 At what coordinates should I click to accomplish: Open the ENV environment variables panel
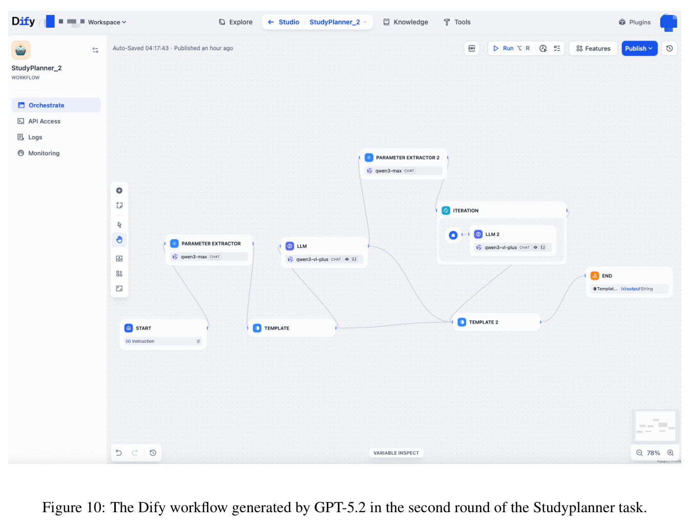472,48
